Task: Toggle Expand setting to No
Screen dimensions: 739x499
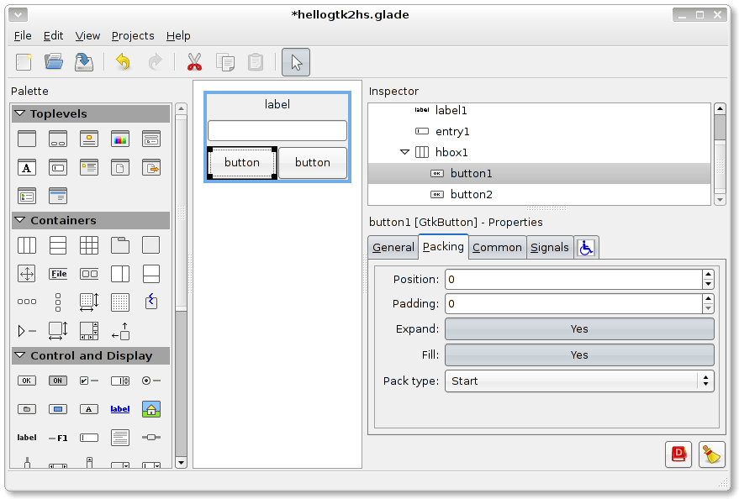Action: point(578,328)
